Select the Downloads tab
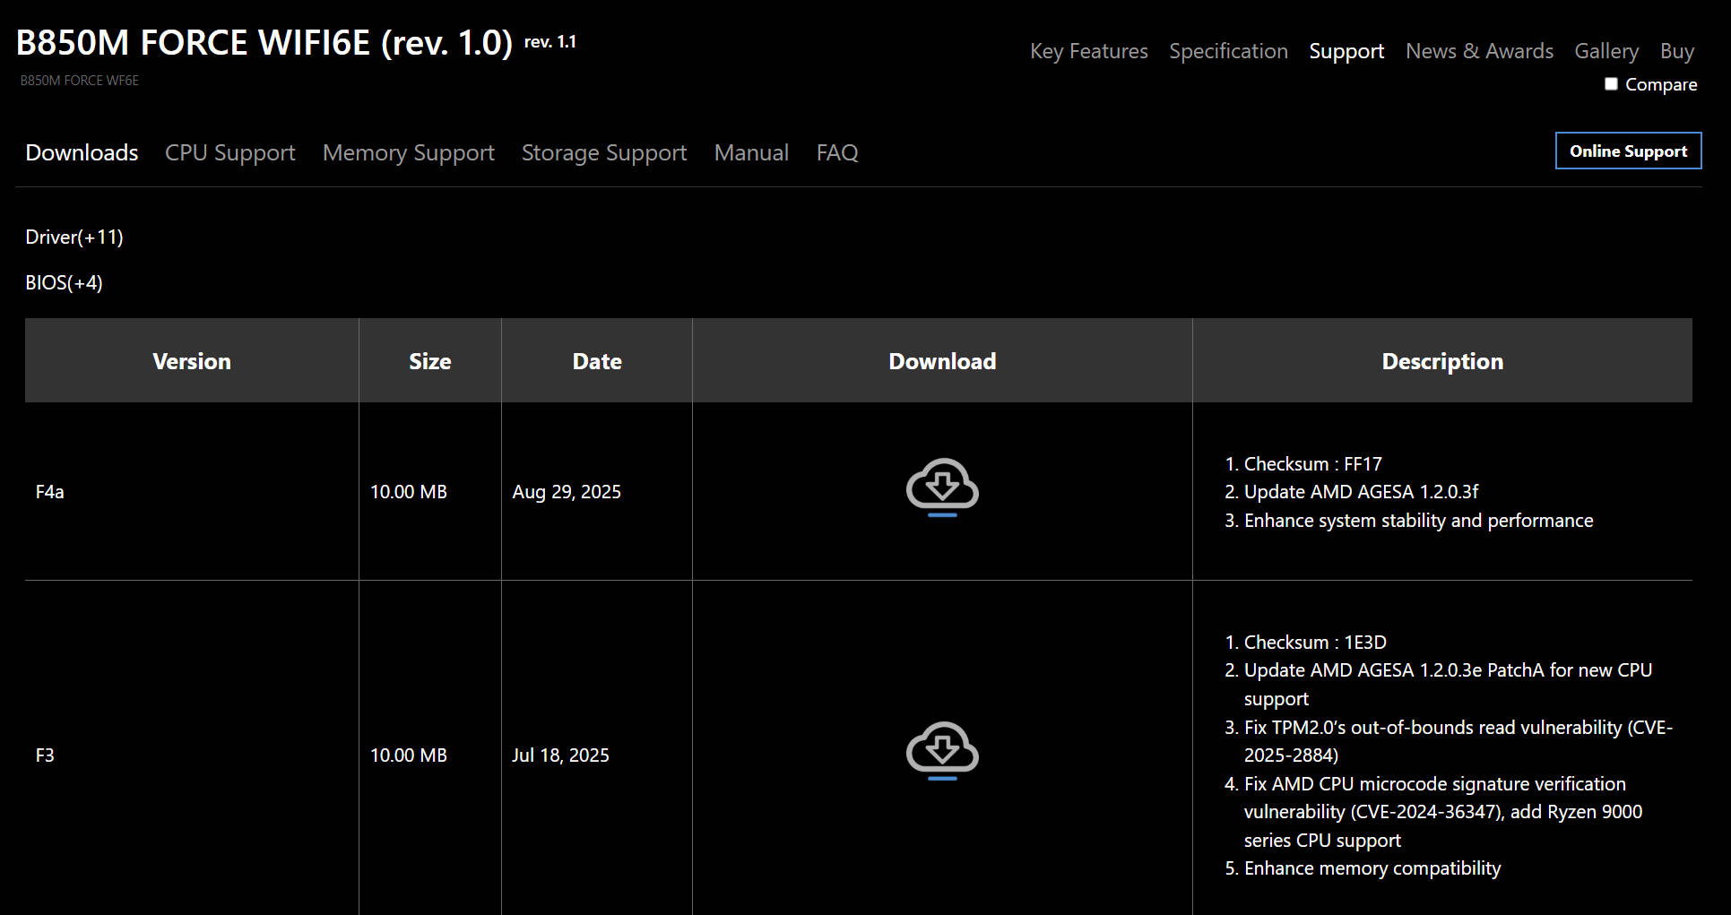This screenshot has width=1731, height=915. click(x=82, y=152)
